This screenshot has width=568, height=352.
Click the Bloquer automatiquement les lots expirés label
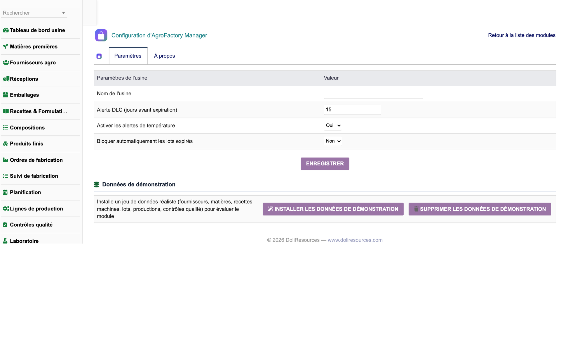click(145, 141)
